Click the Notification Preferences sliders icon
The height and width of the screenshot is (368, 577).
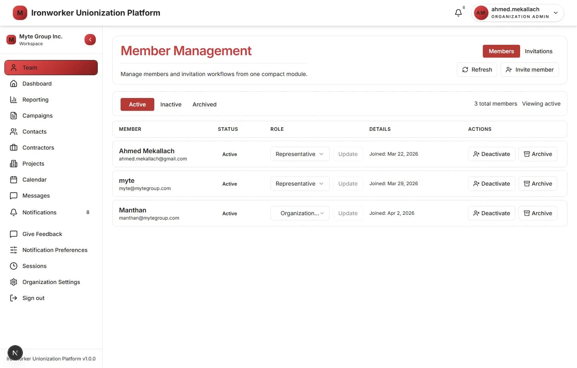coord(14,250)
